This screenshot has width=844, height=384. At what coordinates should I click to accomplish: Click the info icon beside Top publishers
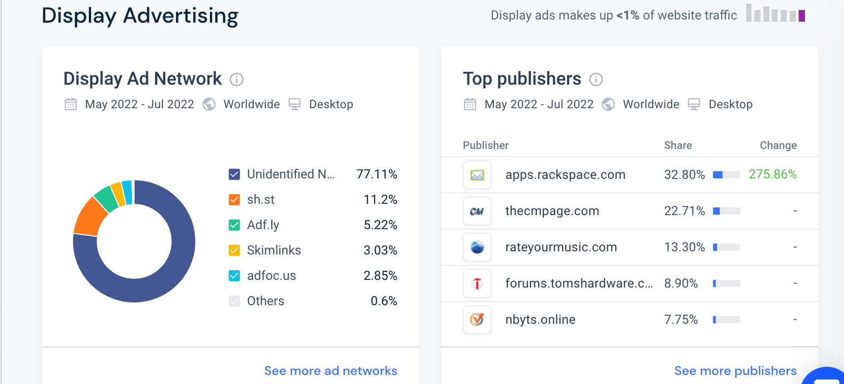pos(597,80)
